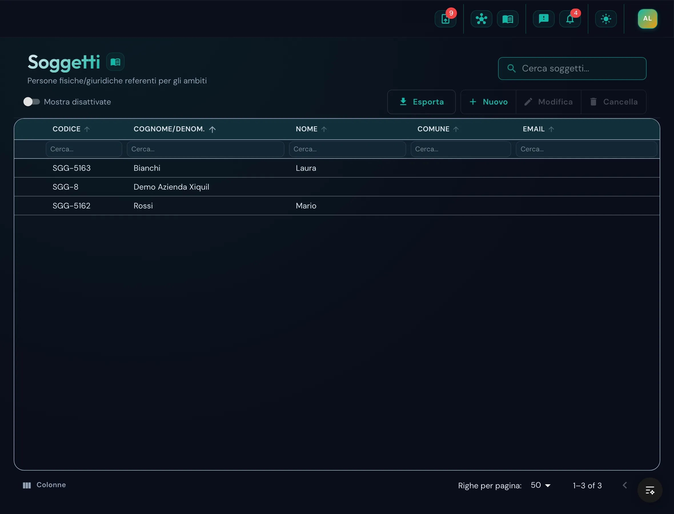
Task: Click the Mario name cell
Action: click(306, 206)
